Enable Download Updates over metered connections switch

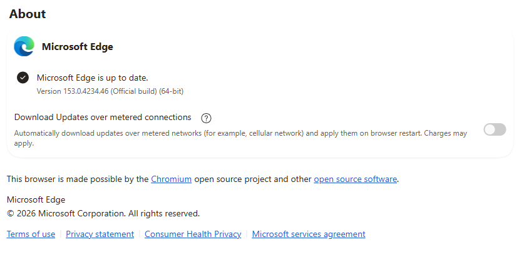coord(495,129)
